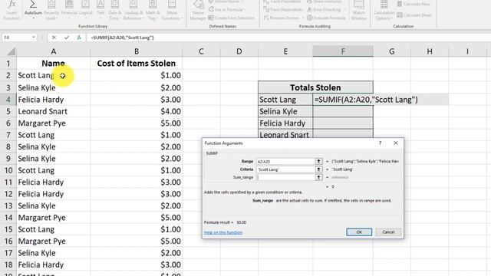Select cell A12 'Felicia Hardy'
The height and width of the screenshot is (276, 491).
coord(54,194)
